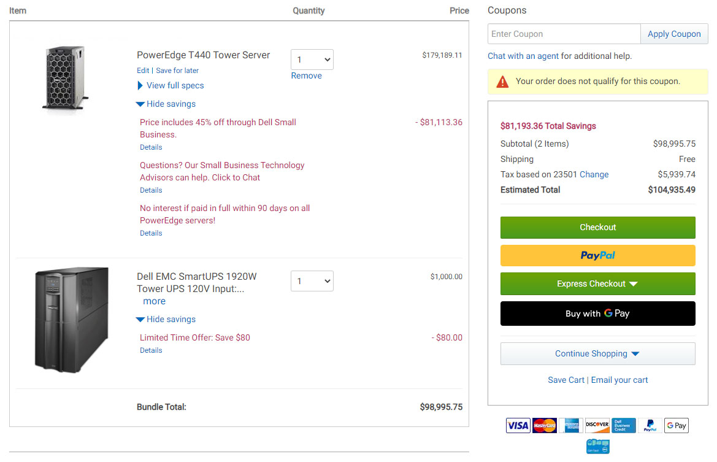The image size is (717, 462).
Task: Open the Express Checkout dropdown
Action: (x=597, y=283)
